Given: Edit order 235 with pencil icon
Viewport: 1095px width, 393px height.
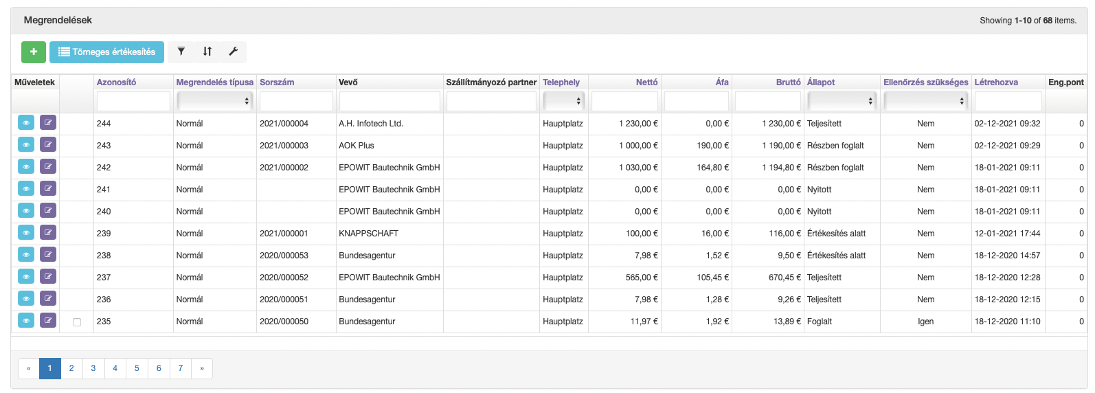Looking at the screenshot, I should [x=48, y=321].
